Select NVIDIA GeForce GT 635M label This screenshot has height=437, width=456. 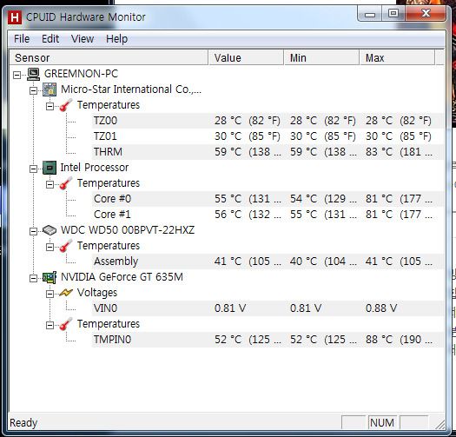tap(122, 277)
